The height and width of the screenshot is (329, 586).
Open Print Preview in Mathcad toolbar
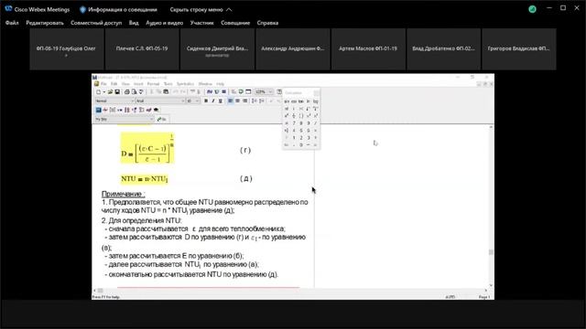[135, 91]
